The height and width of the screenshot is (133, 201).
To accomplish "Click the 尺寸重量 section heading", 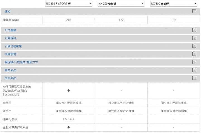I will click(10, 30).
